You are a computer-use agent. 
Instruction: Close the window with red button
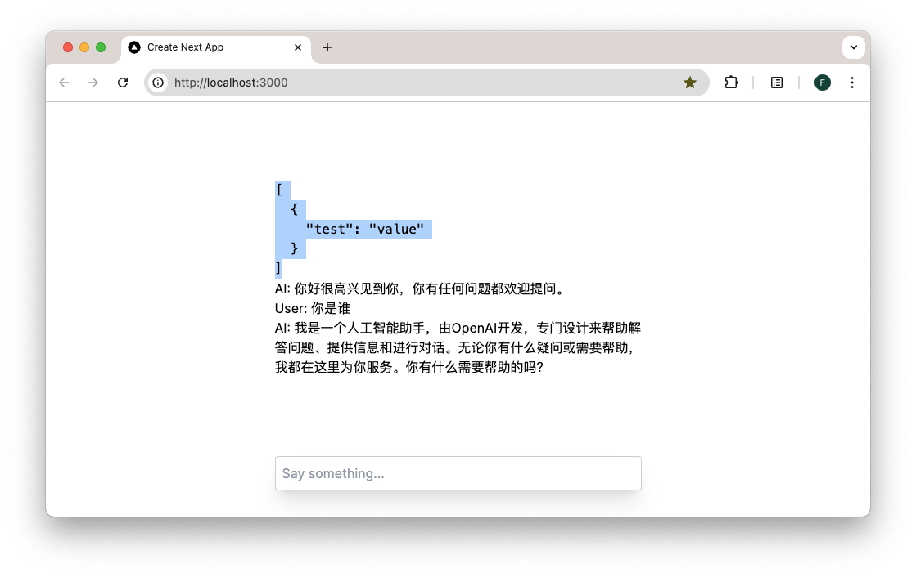pyautogui.click(x=68, y=47)
